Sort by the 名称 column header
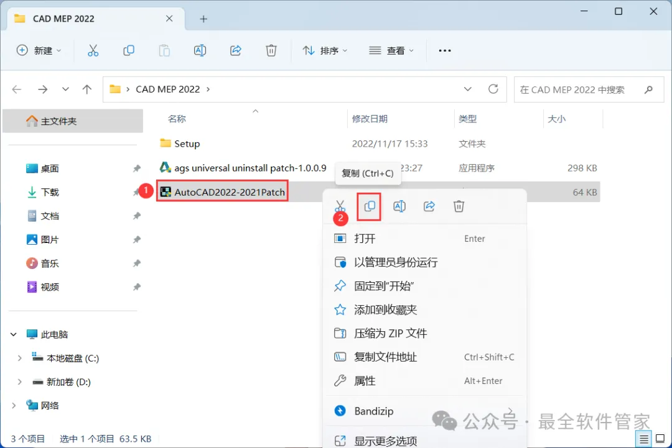 point(177,119)
